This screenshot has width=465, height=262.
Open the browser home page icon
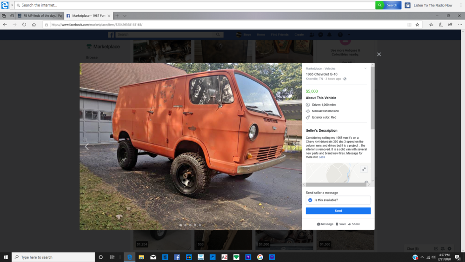pos(34,25)
